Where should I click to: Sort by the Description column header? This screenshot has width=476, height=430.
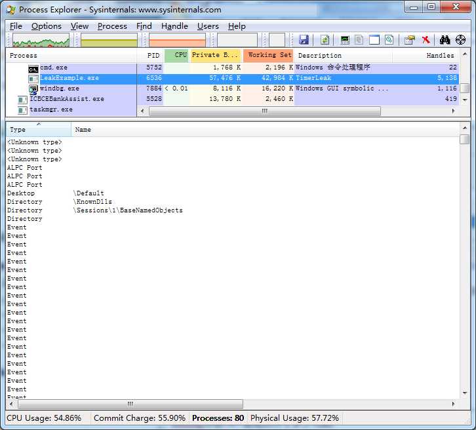tap(343, 56)
